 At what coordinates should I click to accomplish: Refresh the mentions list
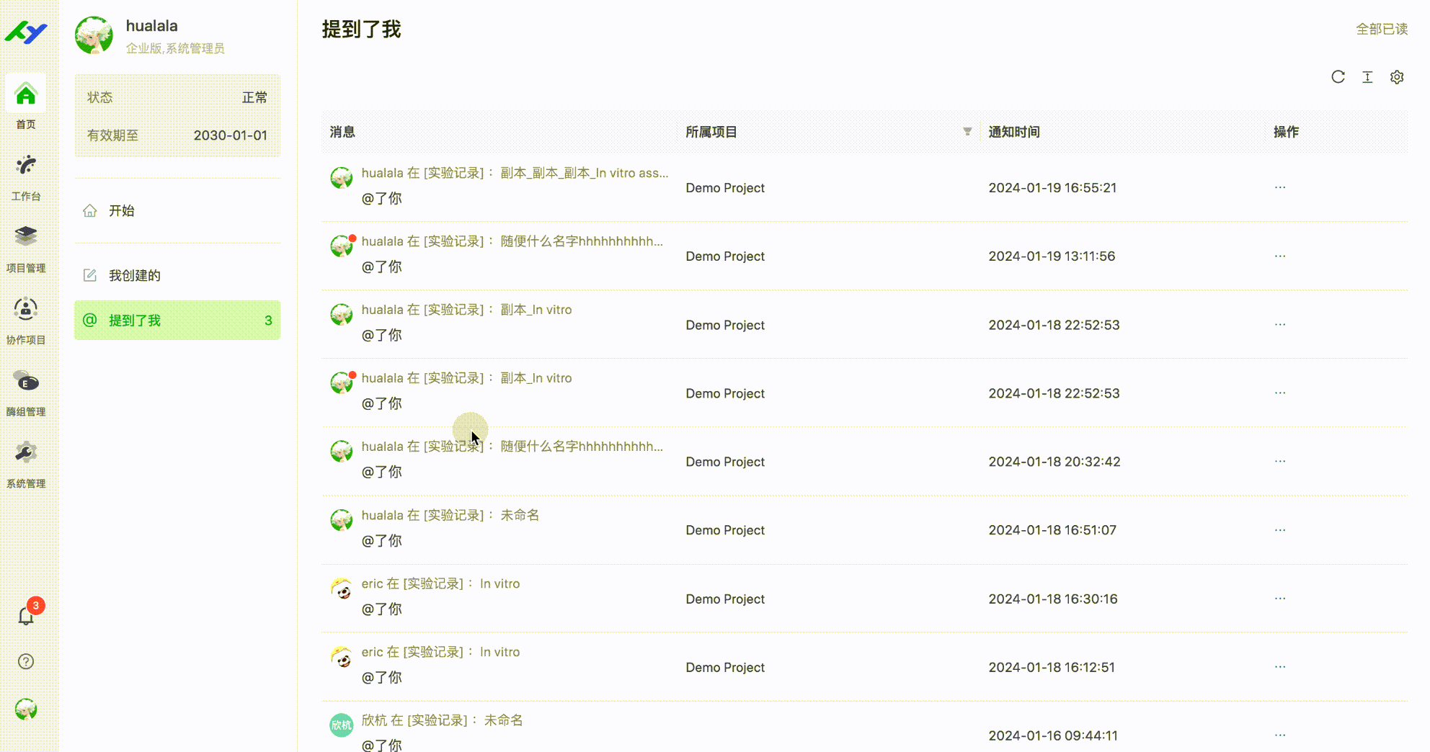pyautogui.click(x=1338, y=77)
